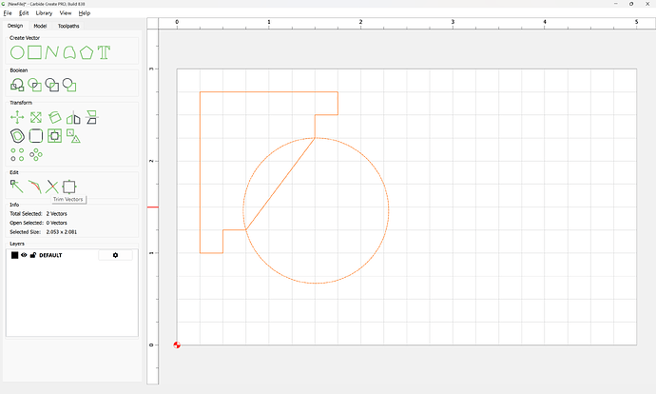Select the Text creation tool
This screenshot has height=394, width=656.
click(x=104, y=52)
